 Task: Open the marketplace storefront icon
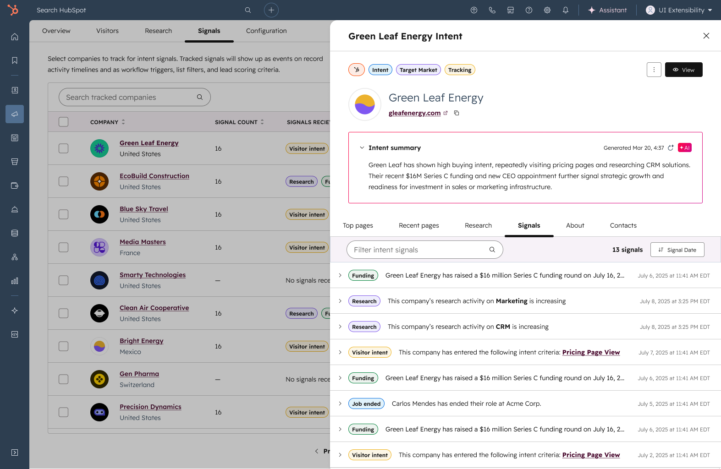pos(511,10)
